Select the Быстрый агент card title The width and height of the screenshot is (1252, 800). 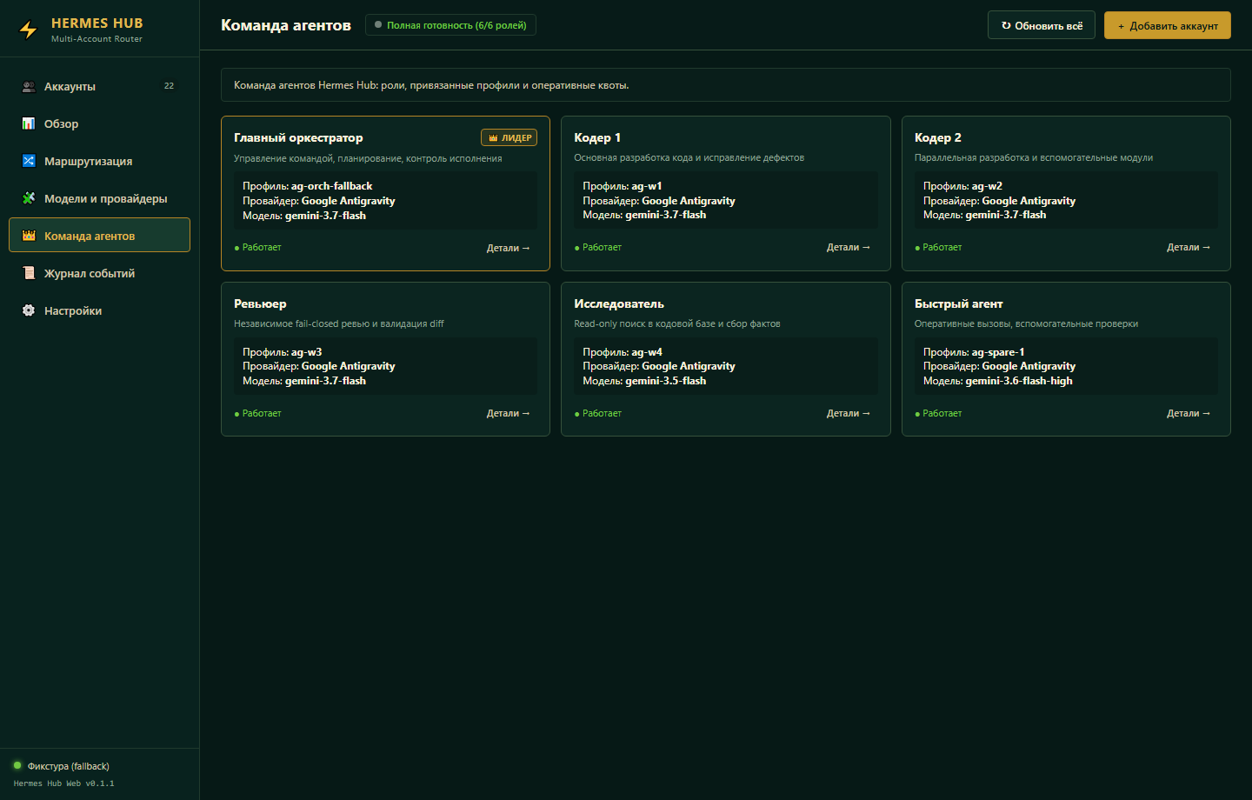click(958, 303)
